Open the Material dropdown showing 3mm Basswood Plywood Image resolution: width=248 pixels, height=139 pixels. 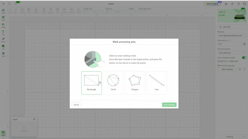point(232,36)
